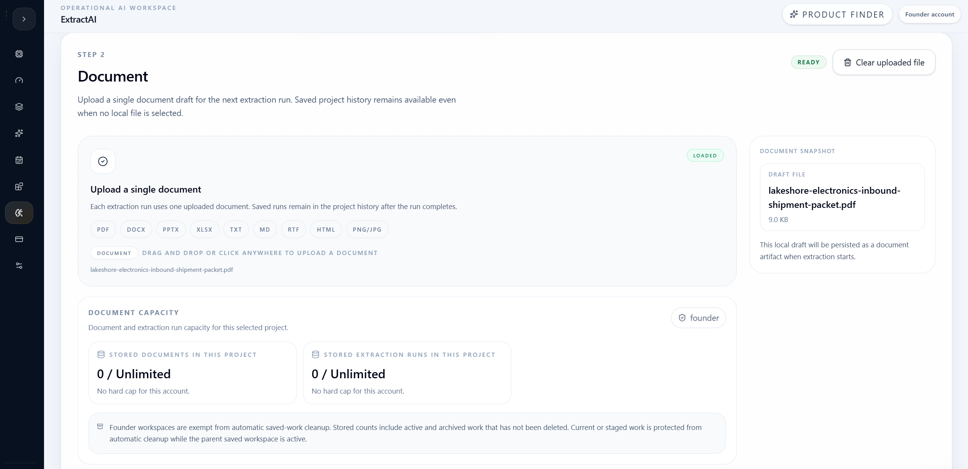Open the CPU chip sidebar icon
This screenshot has width=968, height=469.
(19, 54)
